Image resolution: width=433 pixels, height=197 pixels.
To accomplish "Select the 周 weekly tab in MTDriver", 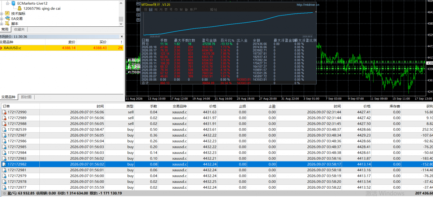I will [x=156, y=10].
